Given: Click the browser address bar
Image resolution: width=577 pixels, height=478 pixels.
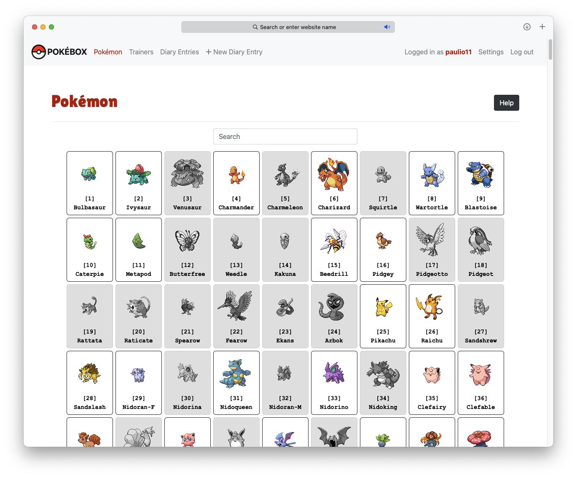Looking at the screenshot, I should coord(288,27).
